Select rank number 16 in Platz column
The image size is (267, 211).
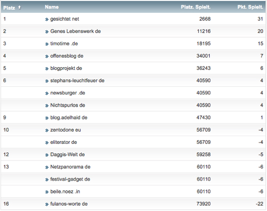tap(6, 204)
